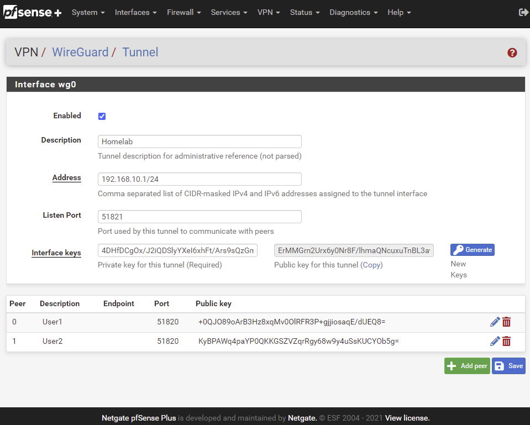The width and height of the screenshot is (530, 425).
Task: Click the Port column header
Action: 161,303
